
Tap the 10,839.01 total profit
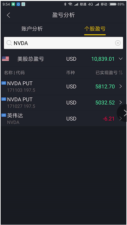pyautogui.click(x=103, y=59)
